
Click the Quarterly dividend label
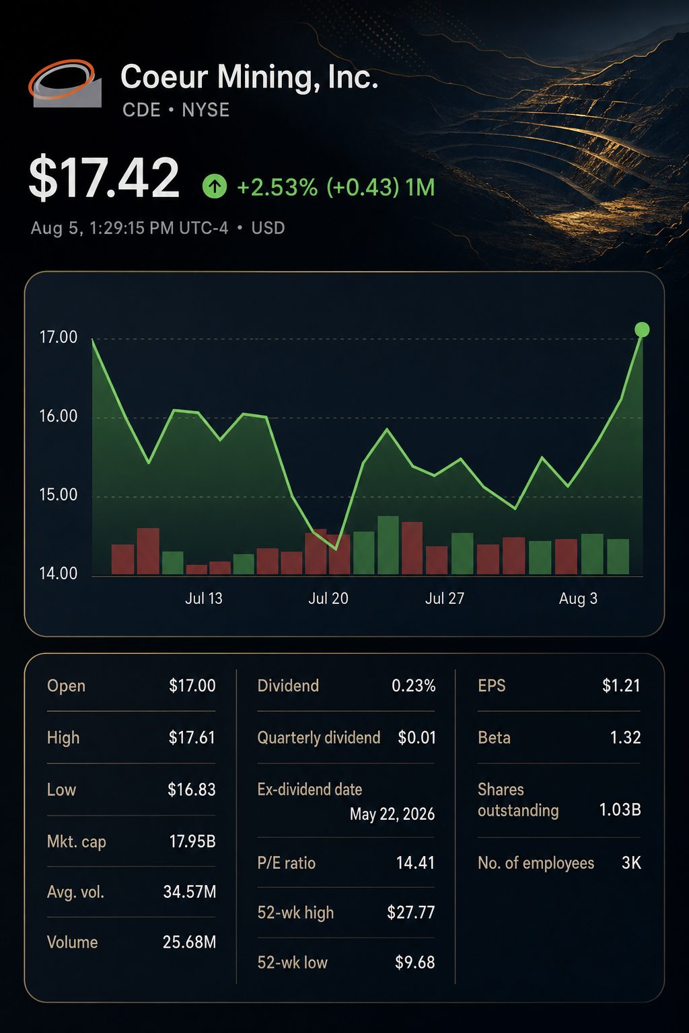tap(319, 738)
